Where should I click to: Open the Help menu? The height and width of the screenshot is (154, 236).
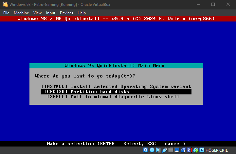point(82,13)
